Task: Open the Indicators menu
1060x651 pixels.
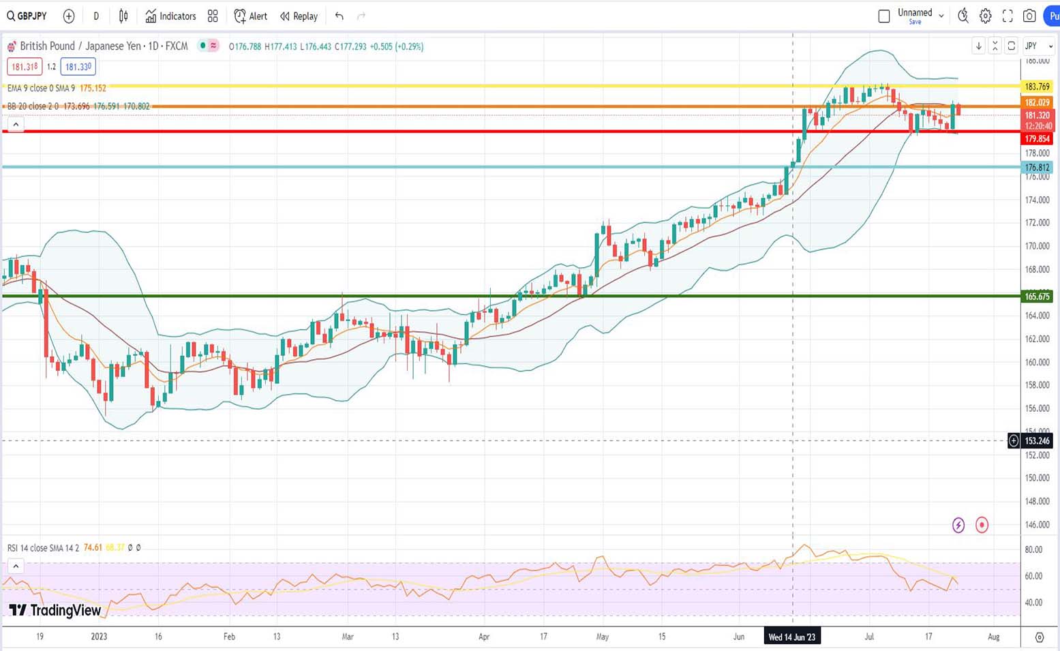Action: [170, 16]
